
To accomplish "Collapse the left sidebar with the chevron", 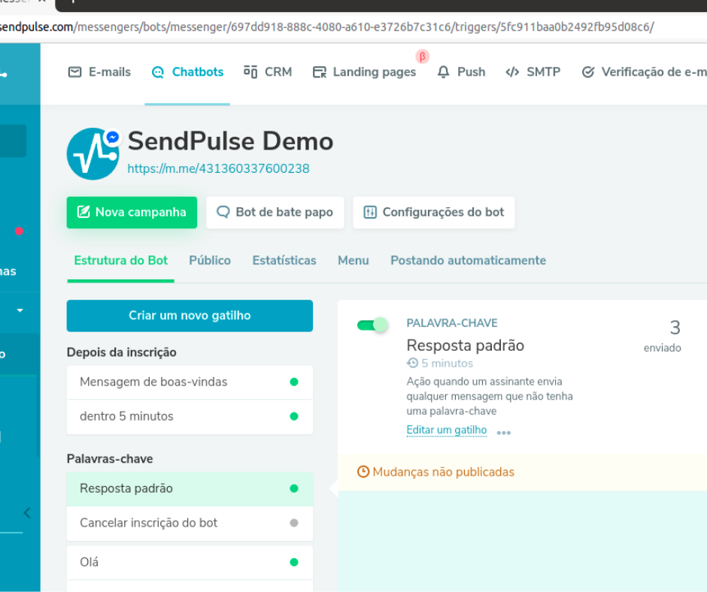I will [x=27, y=512].
